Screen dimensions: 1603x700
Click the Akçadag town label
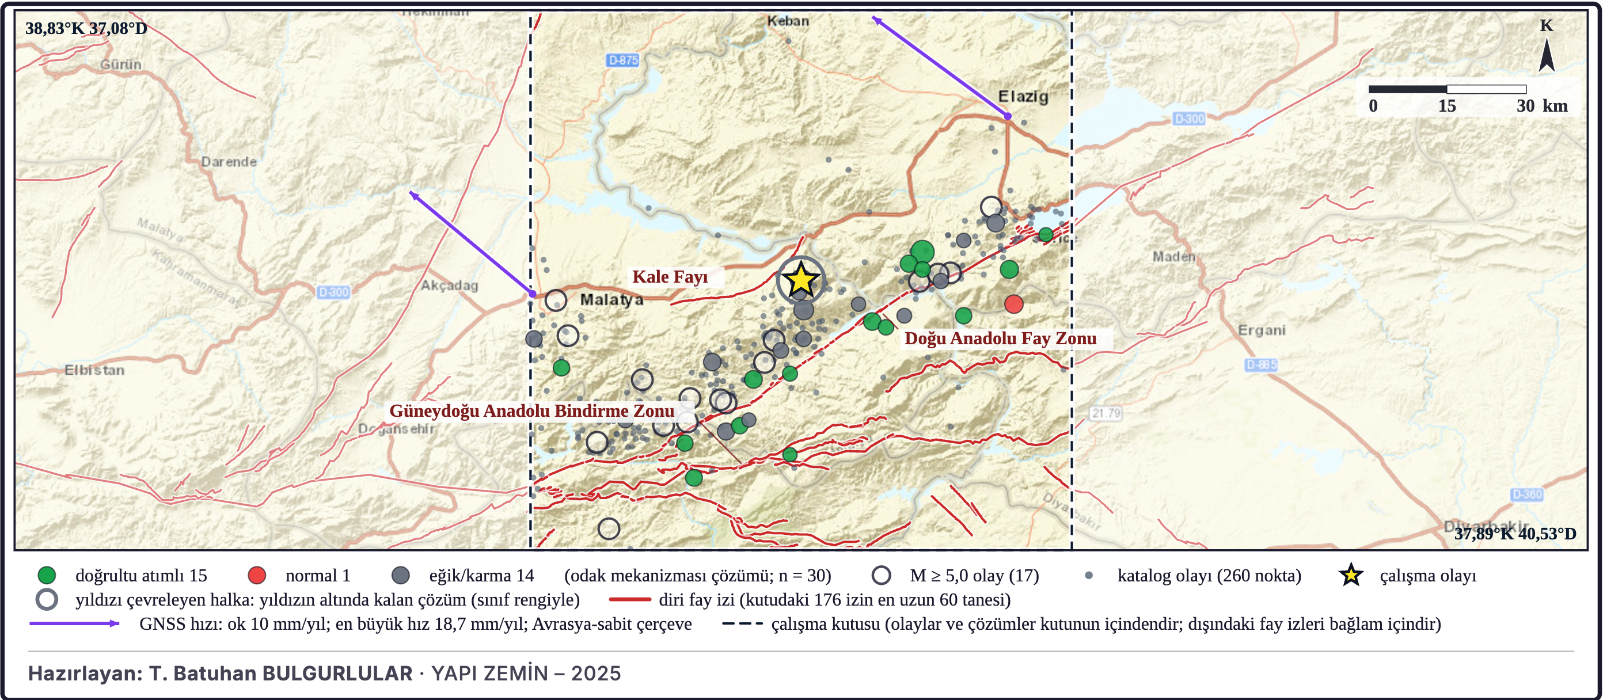[x=449, y=286]
